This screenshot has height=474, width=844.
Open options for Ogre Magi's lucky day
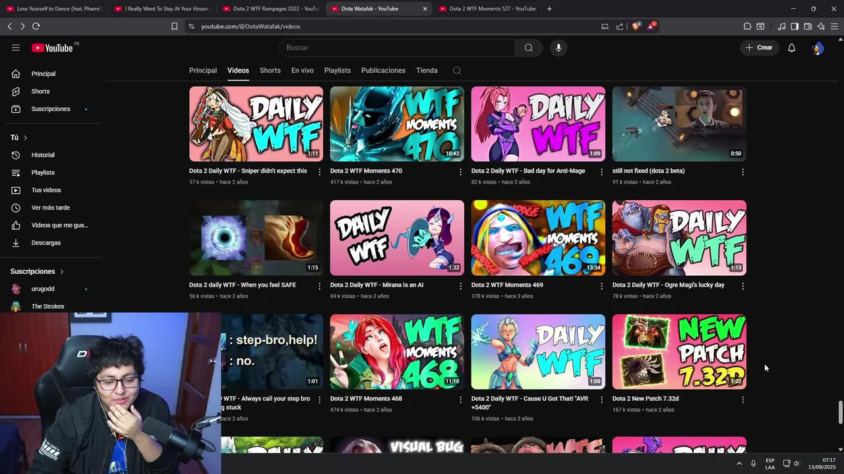[742, 286]
